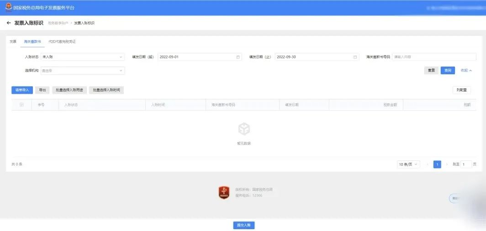
Task: Click the tax bureau emblem logo in header
Action: click(9, 8)
